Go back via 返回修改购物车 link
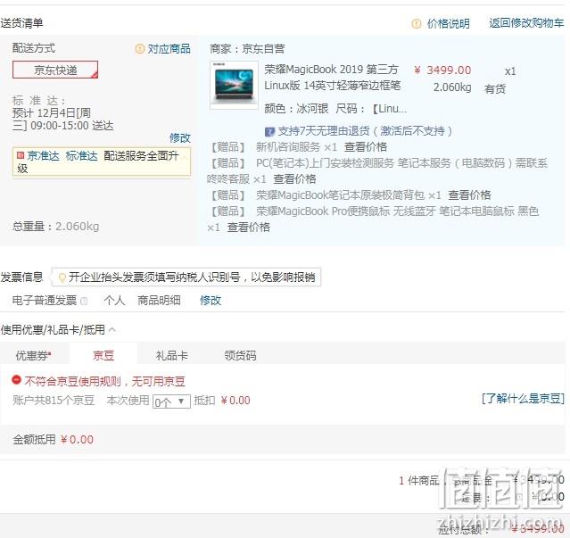The width and height of the screenshot is (570, 538). pos(526,23)
